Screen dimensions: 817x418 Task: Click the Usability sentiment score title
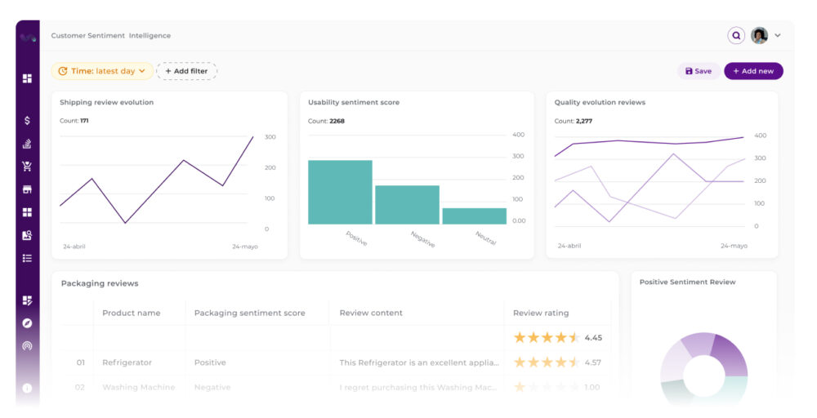(x=353, y=103)
